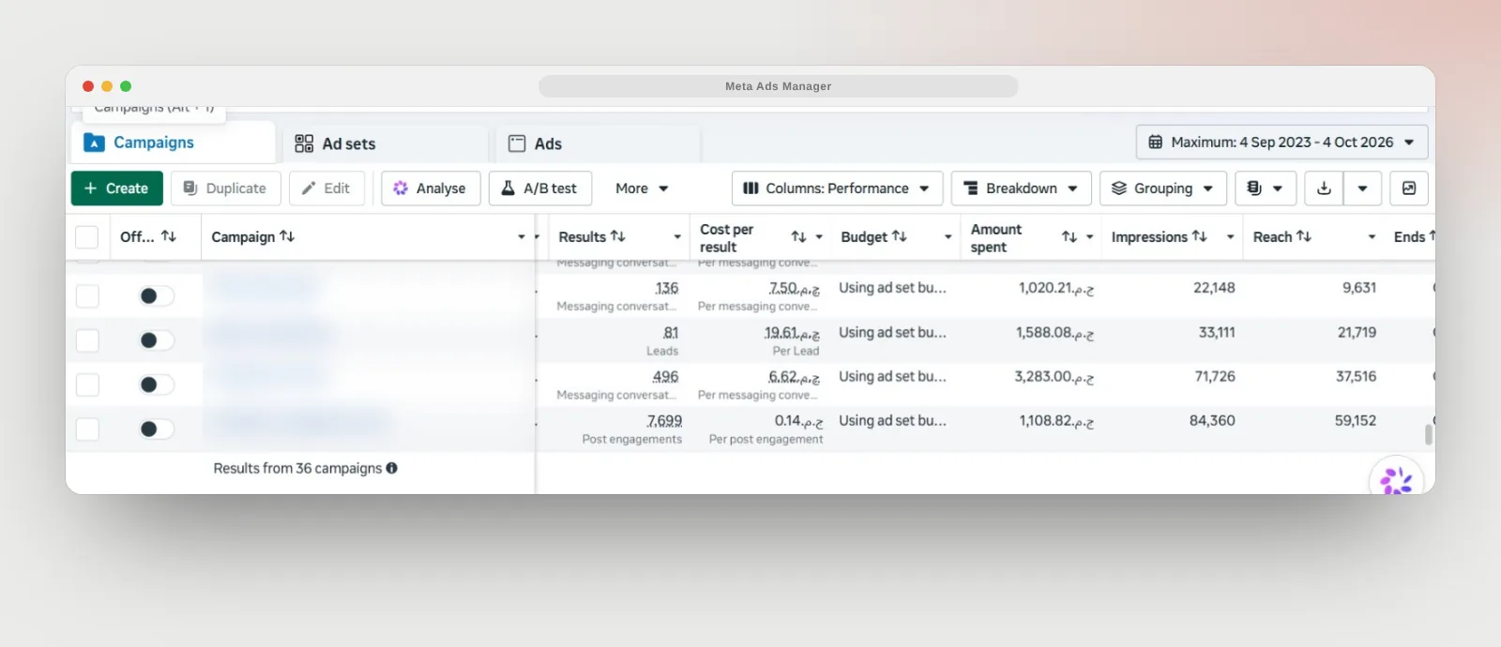This screenshot has width=1501, height=647.
Task: Click the 7,699 results value
Action: pos(664,421)
